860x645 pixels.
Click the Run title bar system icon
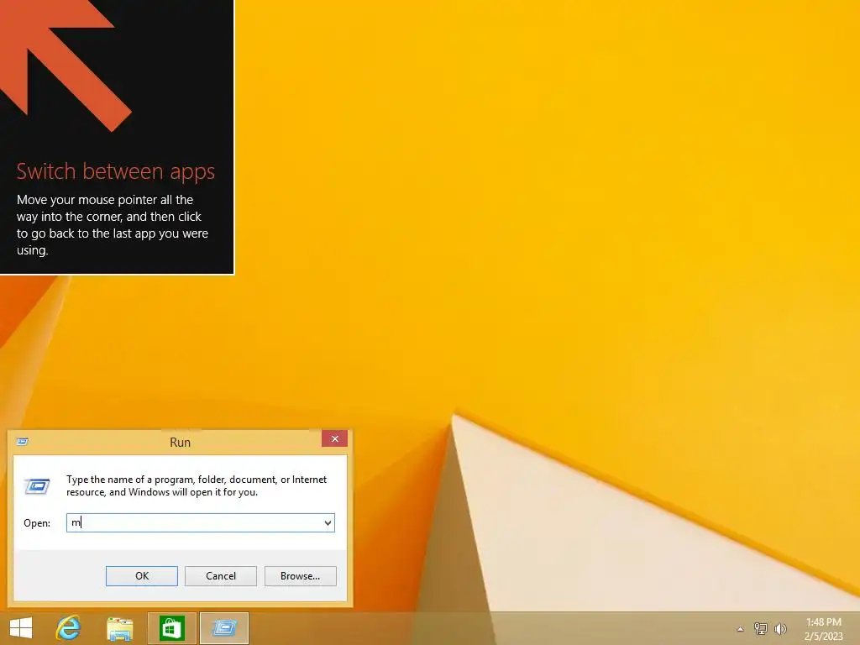point(23,442)
